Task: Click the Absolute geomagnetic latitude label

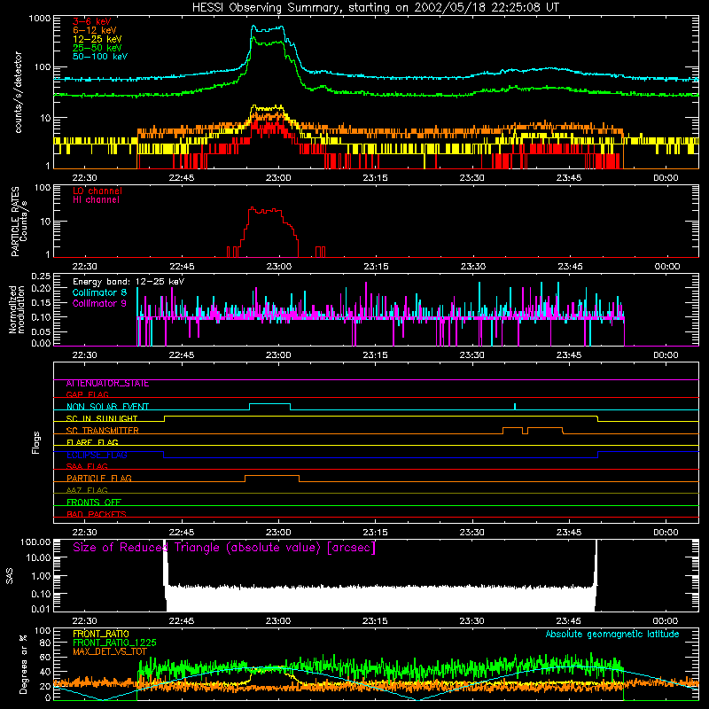Action: coord(612,635)
